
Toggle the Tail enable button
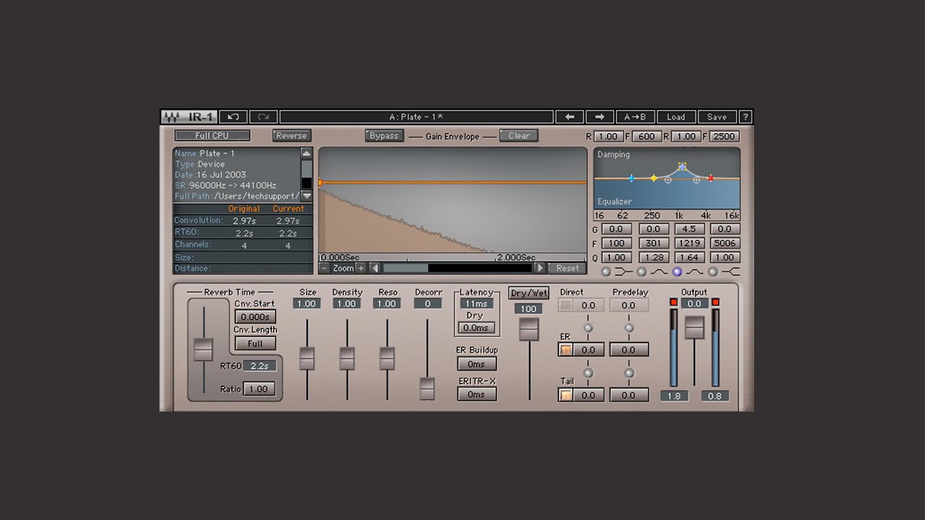coord(566,395)
